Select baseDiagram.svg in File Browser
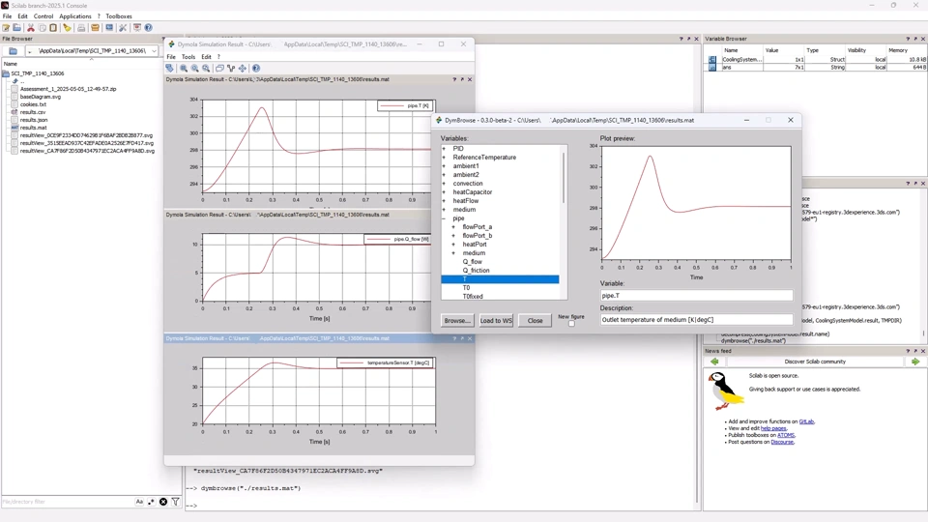This screenshot has width=928, height=522. pyautogui.click(x=41, y=97)
